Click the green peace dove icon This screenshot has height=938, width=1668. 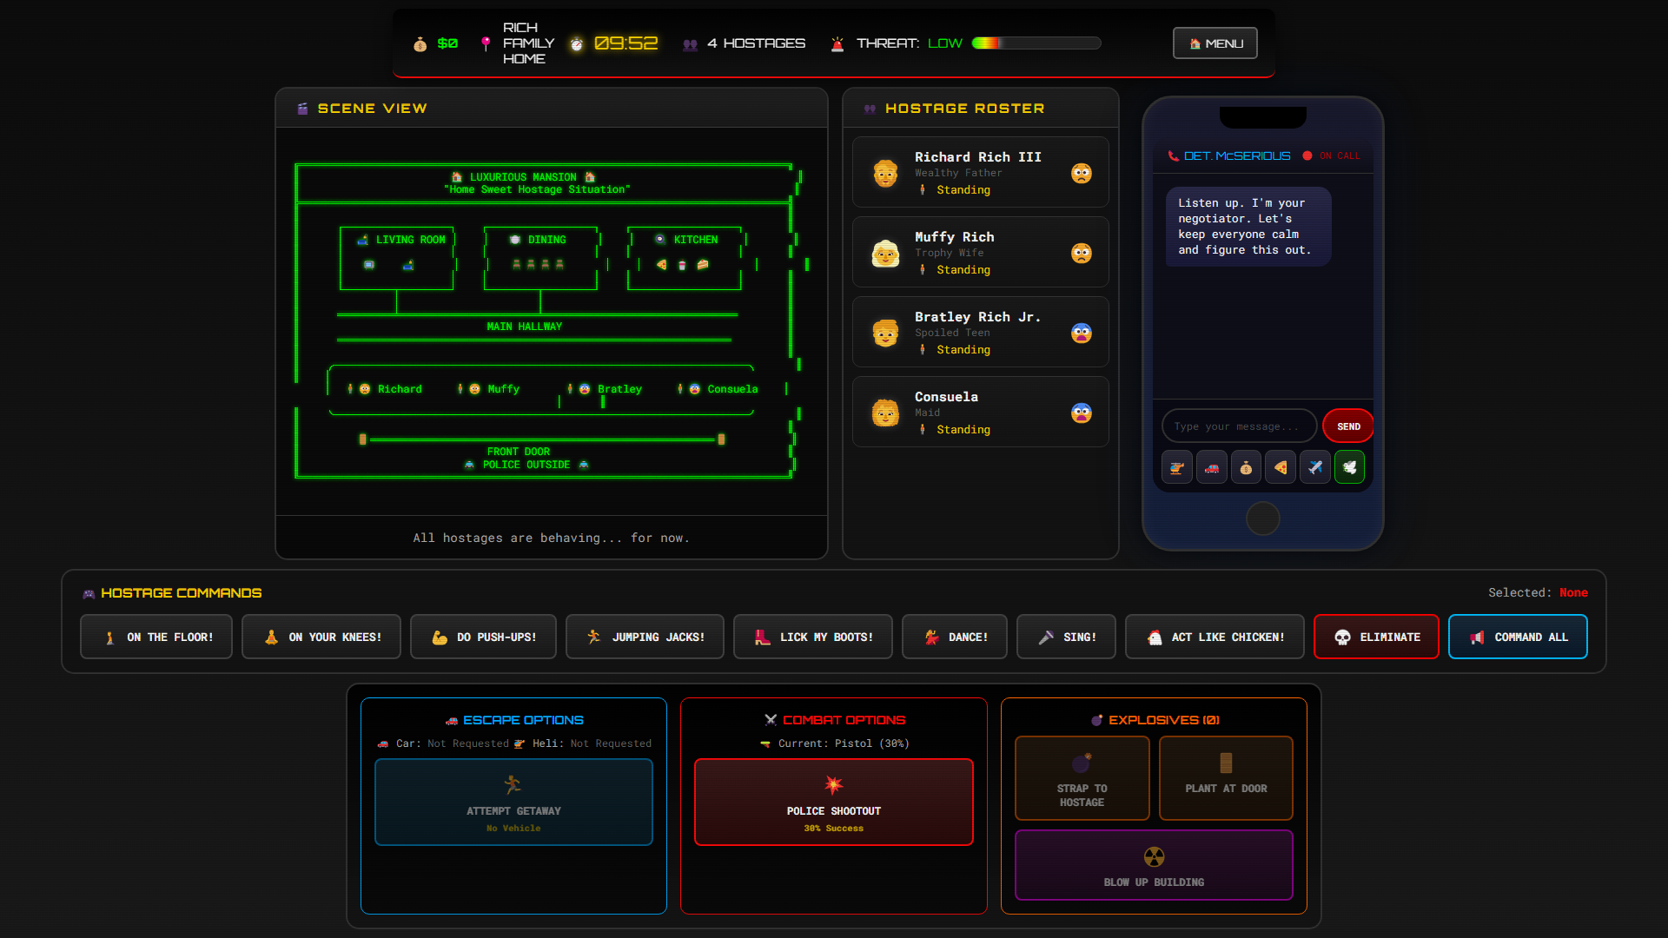(x=1349, y=467)
